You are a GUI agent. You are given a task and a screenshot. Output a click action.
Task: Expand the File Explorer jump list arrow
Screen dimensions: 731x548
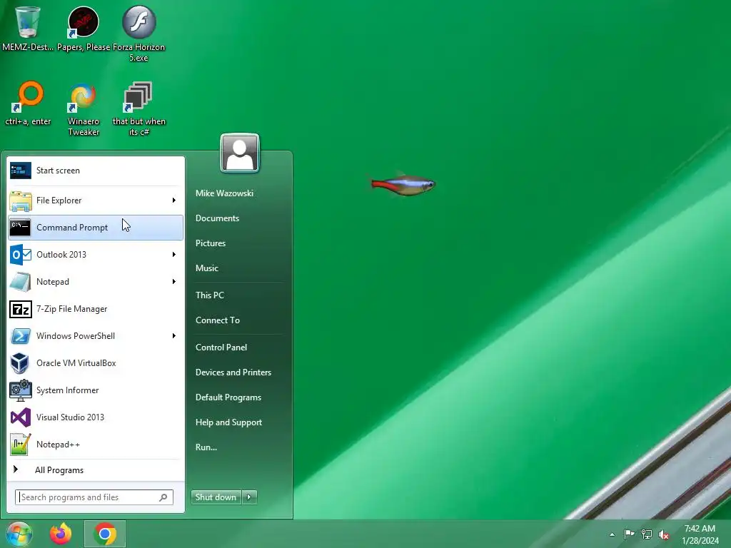tap(174, 201)
